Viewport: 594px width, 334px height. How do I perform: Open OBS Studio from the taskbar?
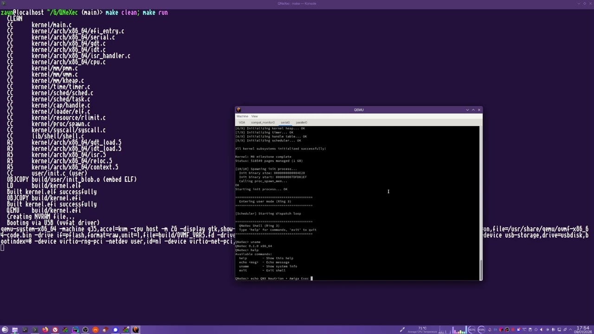pos(85,330)
